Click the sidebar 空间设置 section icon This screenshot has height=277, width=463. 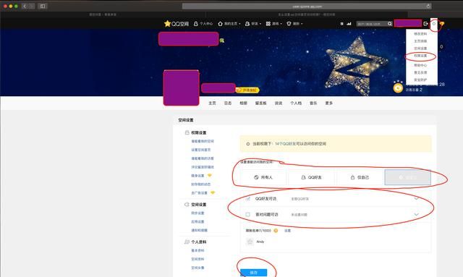[187, 205]
